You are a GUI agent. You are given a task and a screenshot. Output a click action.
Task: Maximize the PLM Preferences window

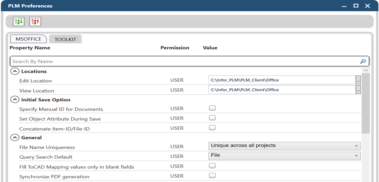[x=356, y=6]
